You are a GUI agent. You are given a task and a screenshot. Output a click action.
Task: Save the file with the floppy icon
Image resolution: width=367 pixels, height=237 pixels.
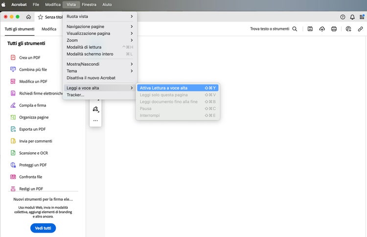[x=310, y=29]
